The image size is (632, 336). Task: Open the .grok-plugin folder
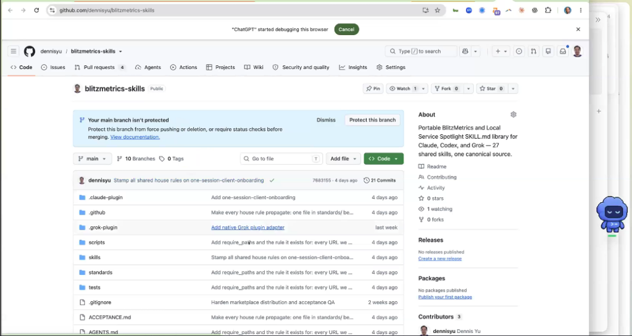103,227
